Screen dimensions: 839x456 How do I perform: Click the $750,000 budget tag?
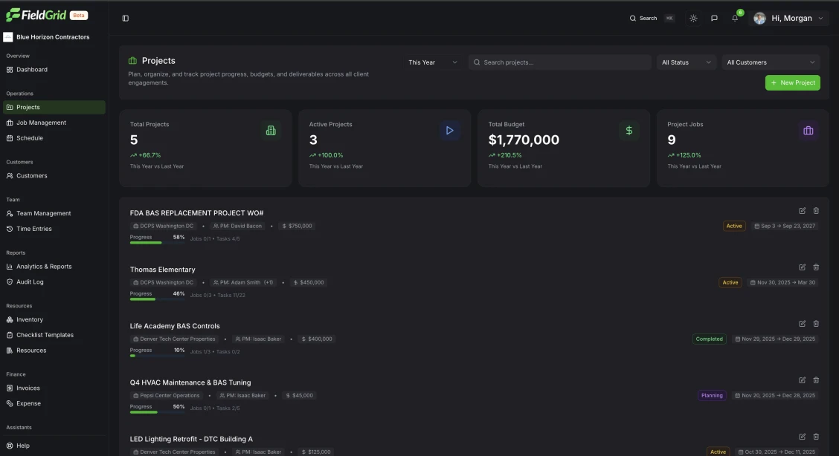297,226
